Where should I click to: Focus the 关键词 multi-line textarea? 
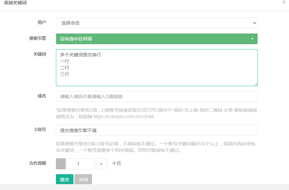coord(157,68)
